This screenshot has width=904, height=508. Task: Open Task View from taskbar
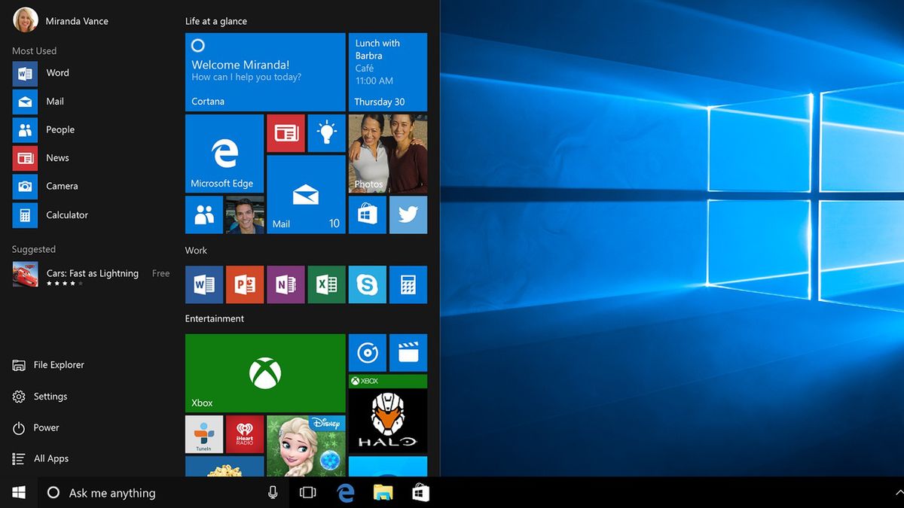(x=307, y=493)
